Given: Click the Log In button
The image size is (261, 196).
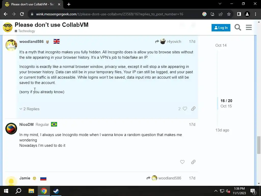Looking at the screenshot, I should 221,28.
